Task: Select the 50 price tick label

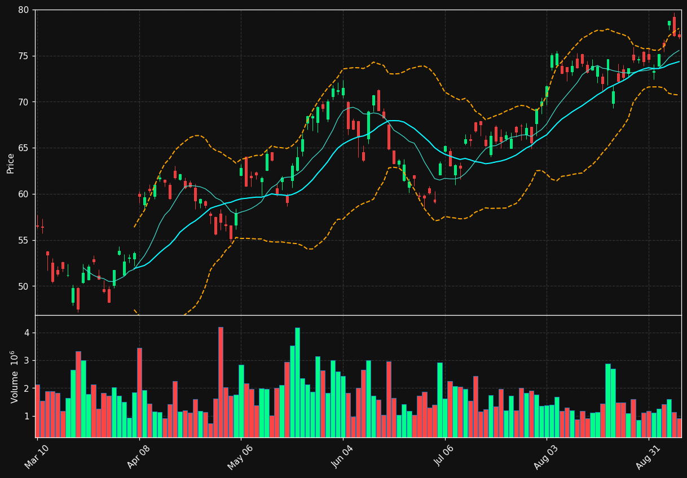Action: tap(23, 286)
